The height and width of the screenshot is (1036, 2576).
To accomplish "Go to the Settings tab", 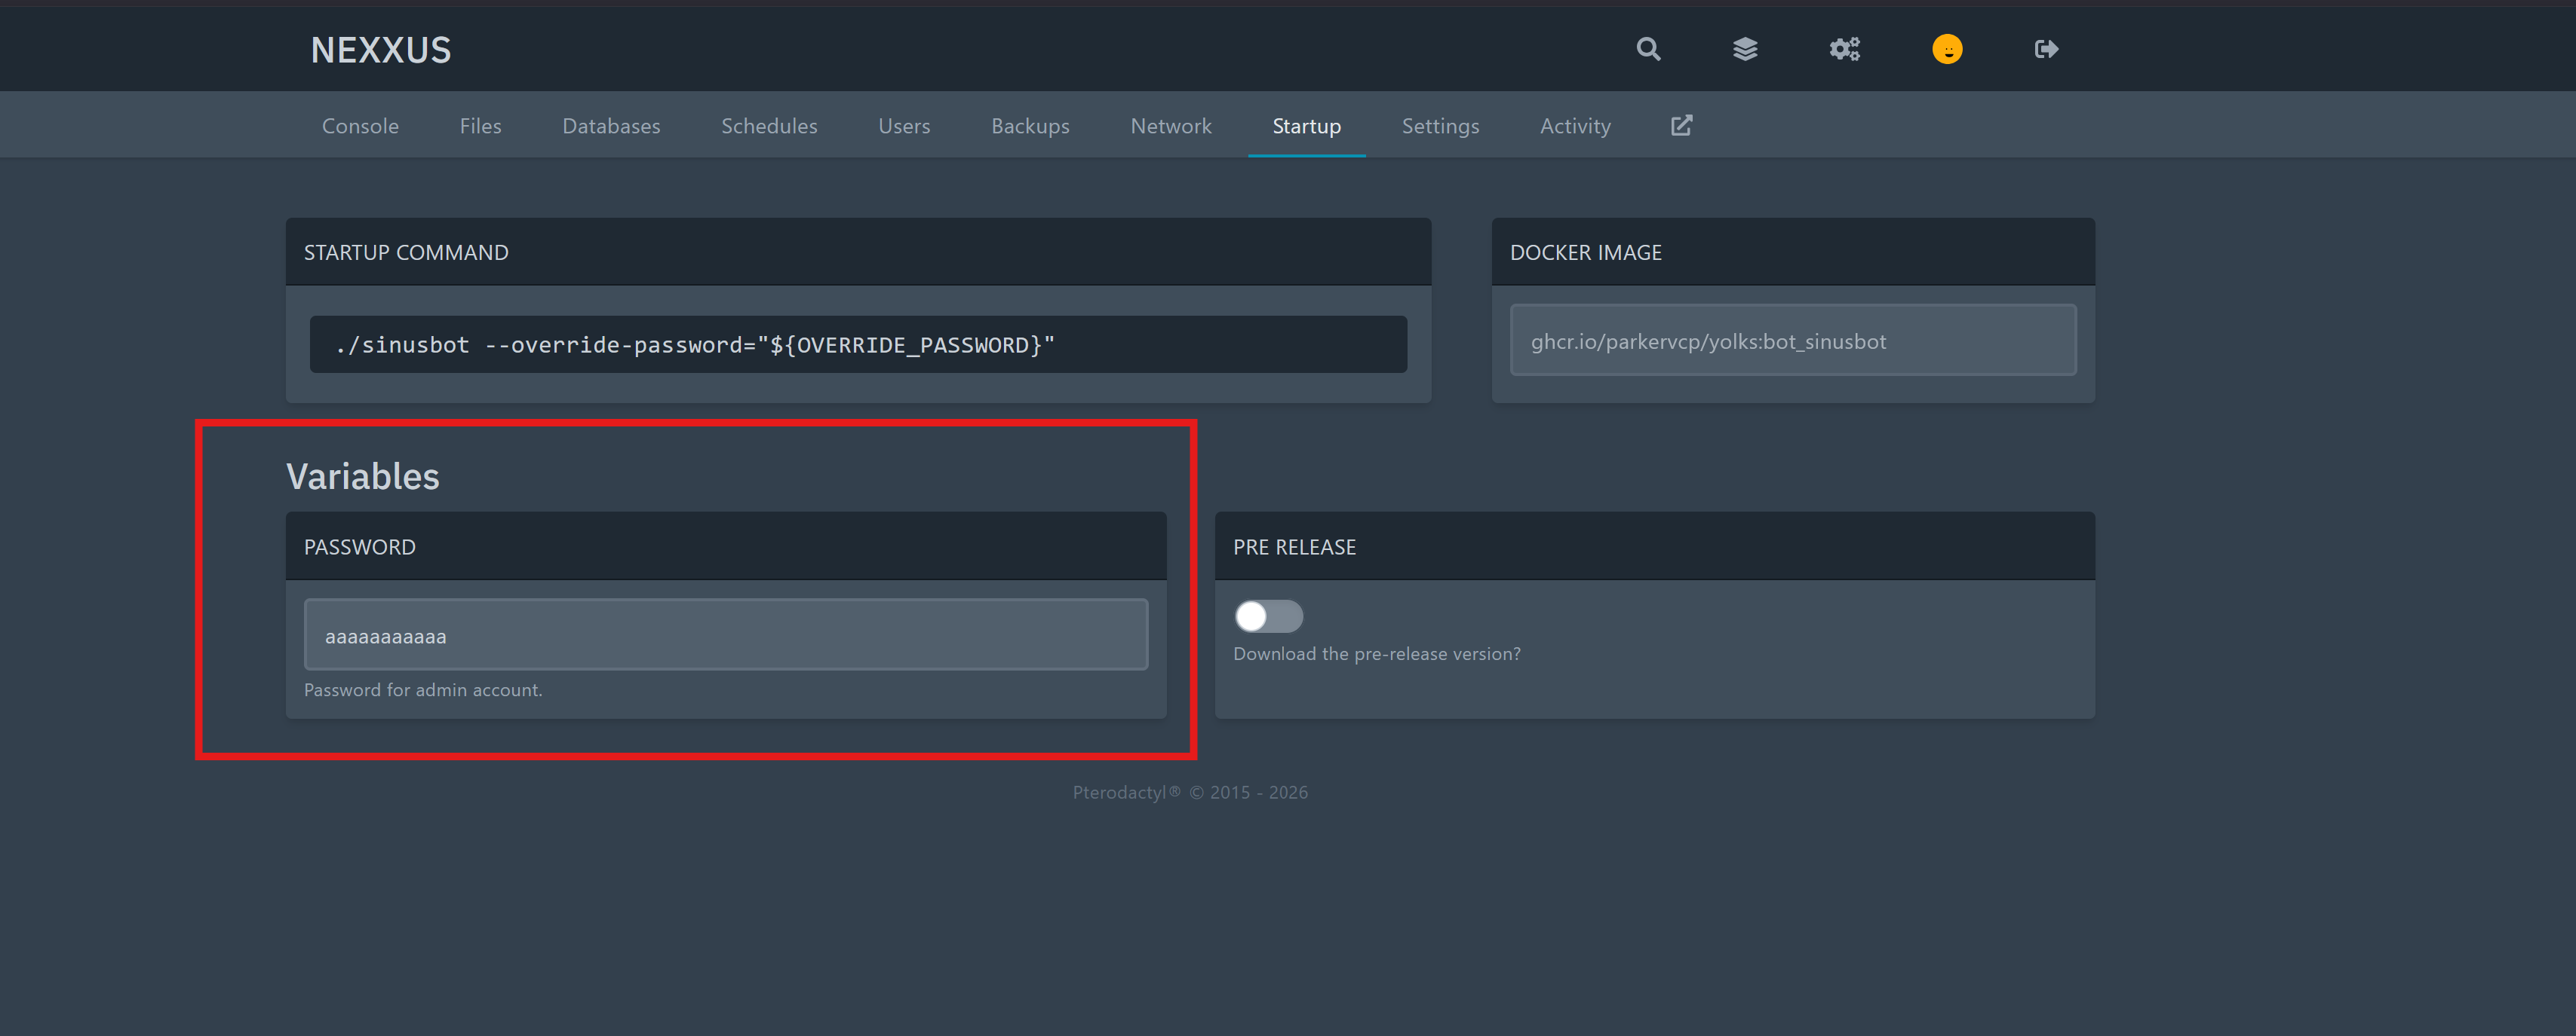I will [x=1440, y=126].
